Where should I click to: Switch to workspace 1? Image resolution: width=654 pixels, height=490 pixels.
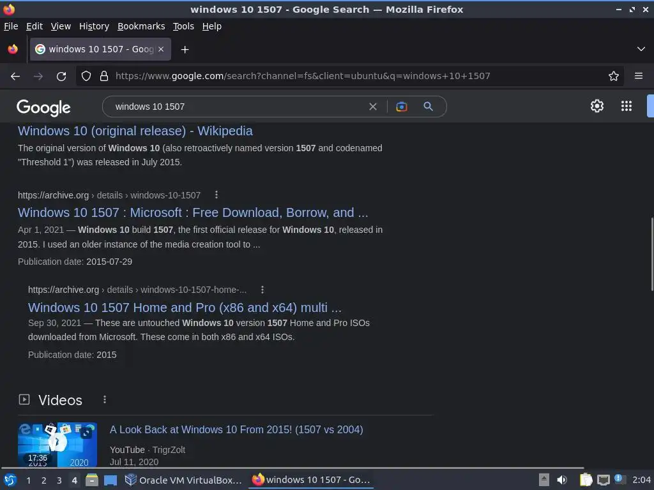[x=28, y=480]
